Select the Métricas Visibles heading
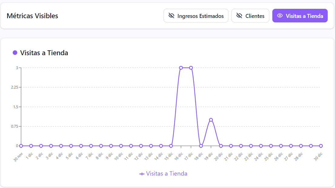The height and width of the screenshot is (188, 335). [x=32, y=16]
